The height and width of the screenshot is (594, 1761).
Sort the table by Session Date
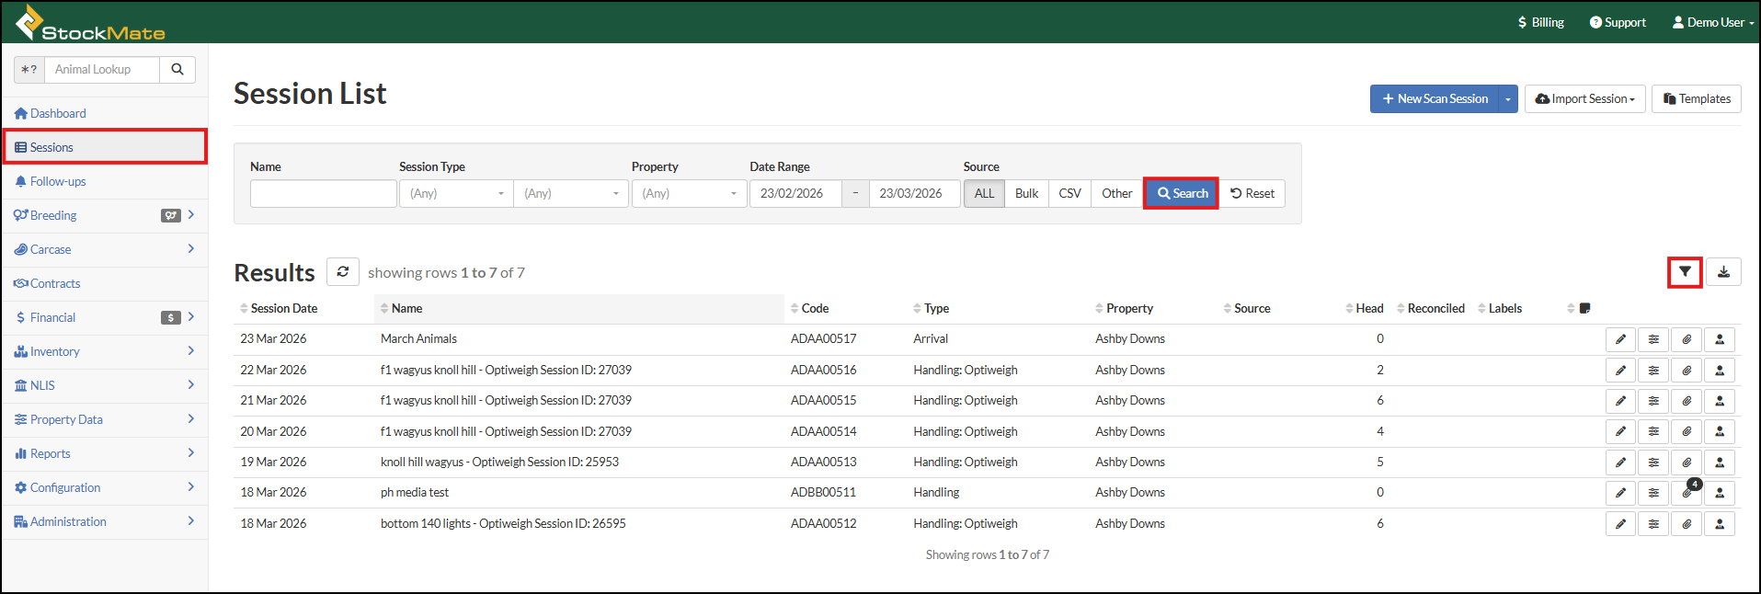pos(283,309)
